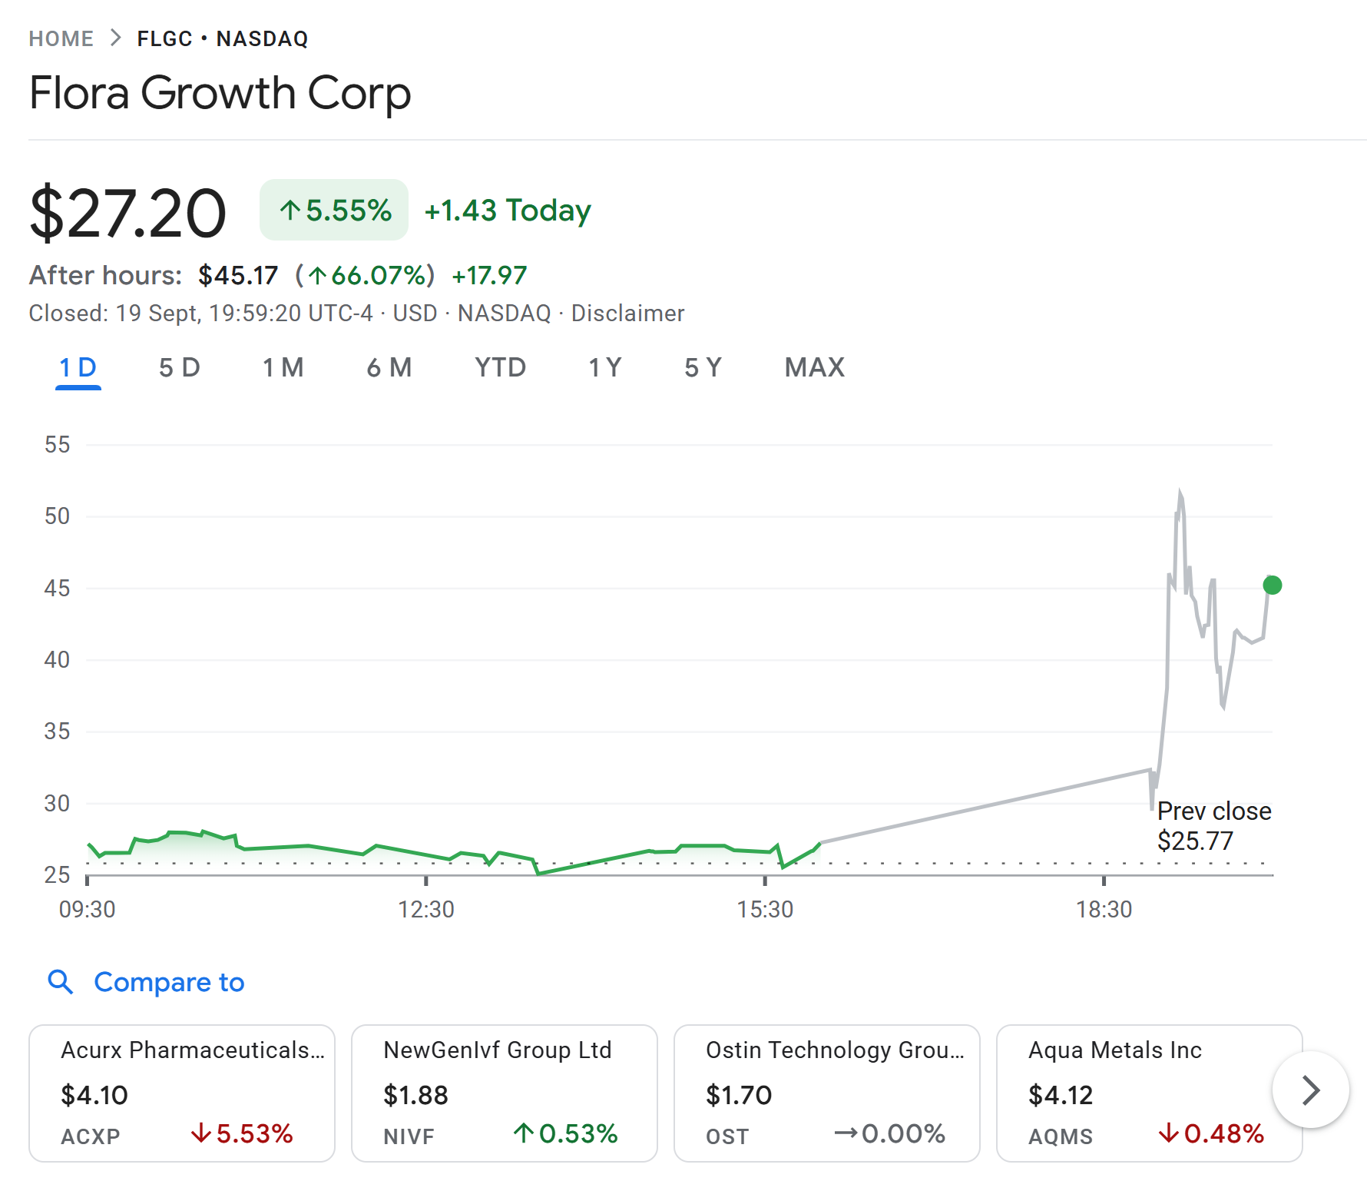Click the down arrow beside ACXP's 5.53%

pyautogui.click(x=201, y=1133)
